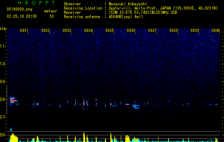The width and height of the screenshot is (224, 142).
Task: Click the large meteor echo near 0930 start
Action: tap(13, 101)
